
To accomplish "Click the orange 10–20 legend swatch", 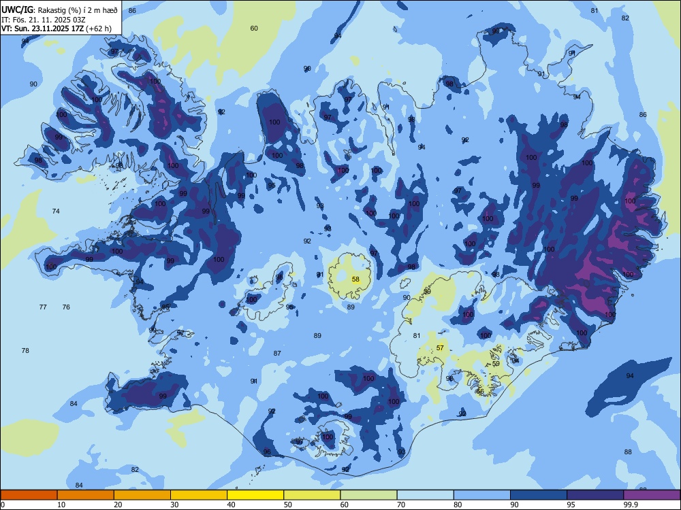I will point(86,495).
